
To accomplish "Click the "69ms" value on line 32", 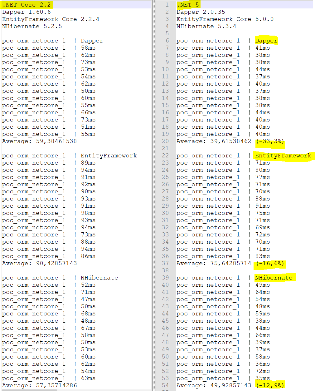I will (263, 227).
